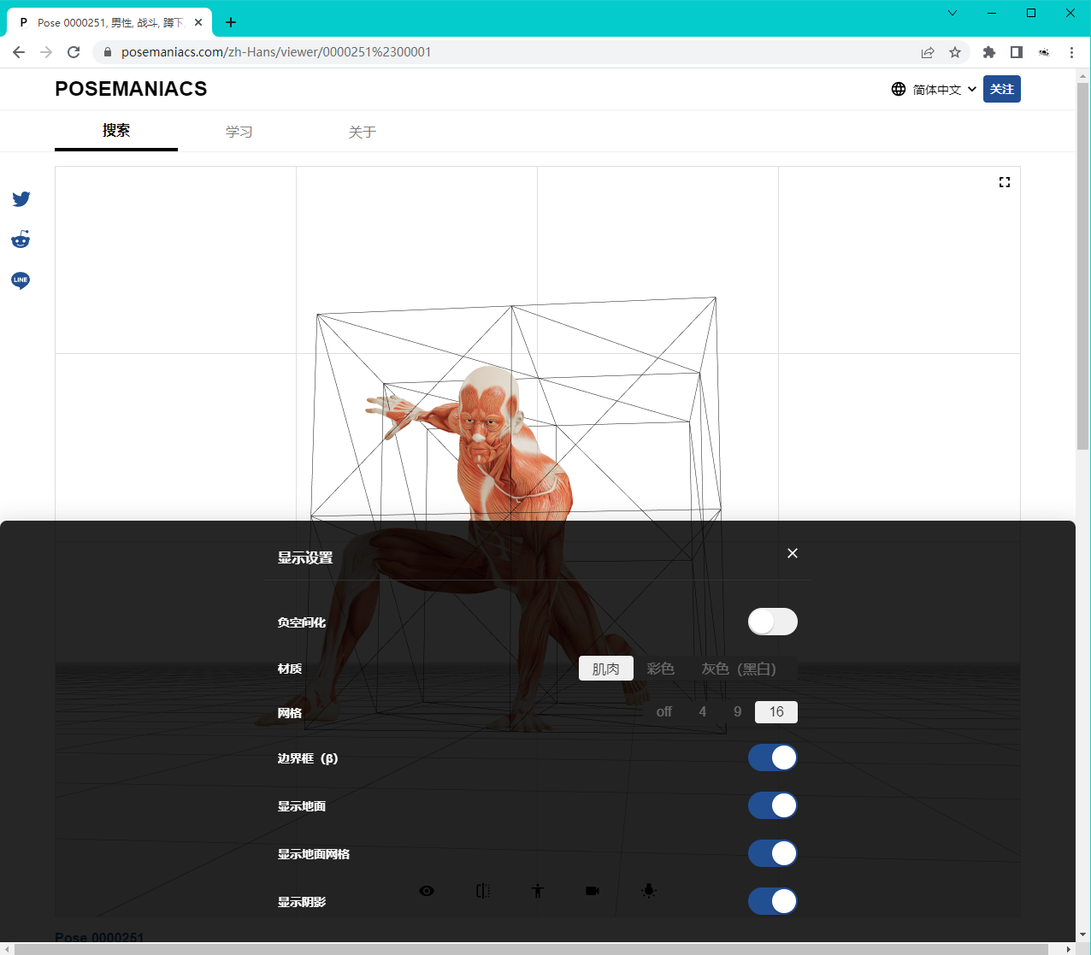Image resolution: width=1091 pixels, height=955 pixels.
Task: Click the eye display settings icon
Action: [427, 891]
